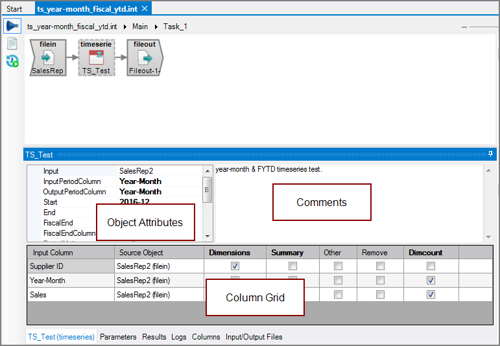Uncheck Dimcount for Year-Month row
The height and width of the screenshot is (346, 500).
[x=431, y=281]
